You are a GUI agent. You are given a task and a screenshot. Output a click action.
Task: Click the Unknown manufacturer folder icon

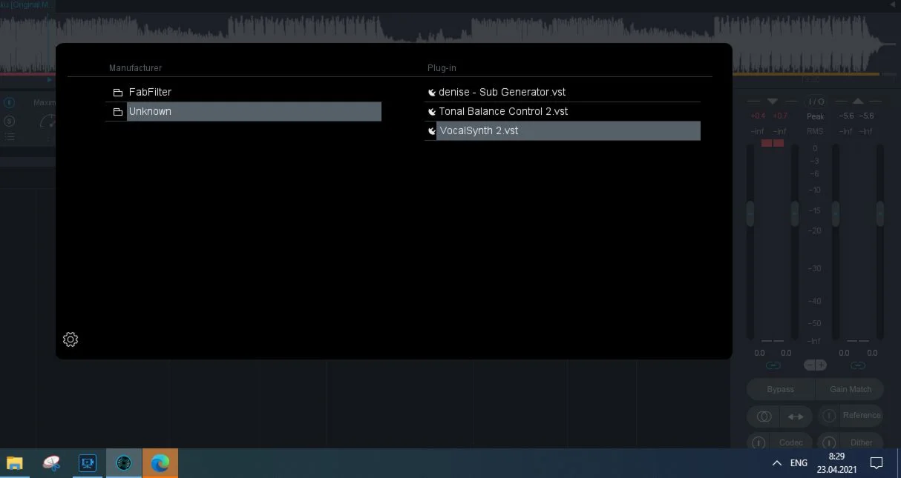pos(117,112)
